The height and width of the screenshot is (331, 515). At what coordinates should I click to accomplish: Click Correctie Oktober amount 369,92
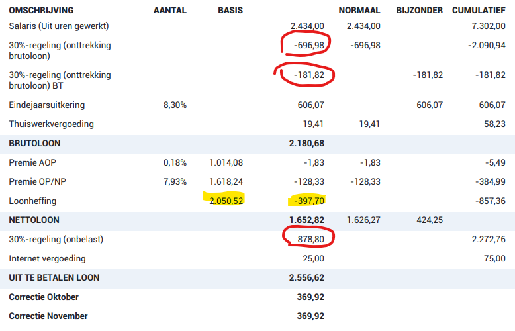click(x=310, y=297)
